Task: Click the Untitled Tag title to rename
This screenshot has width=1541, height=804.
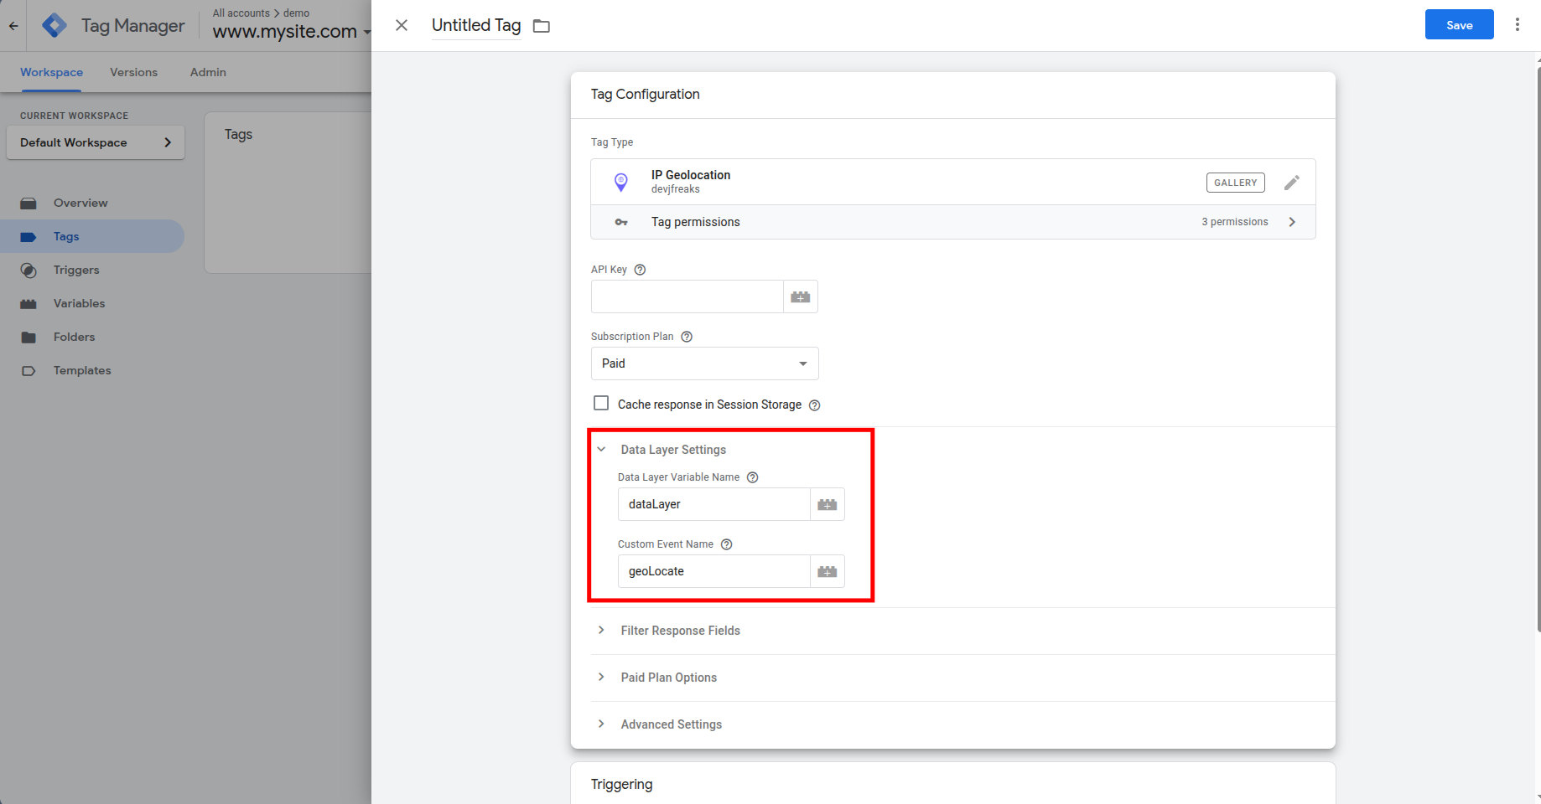Action: 476,25
